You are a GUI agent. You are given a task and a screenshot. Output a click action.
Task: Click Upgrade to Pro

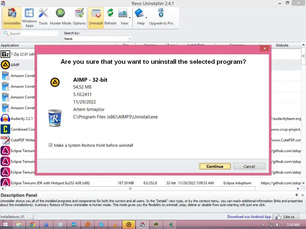click(161, 18)
